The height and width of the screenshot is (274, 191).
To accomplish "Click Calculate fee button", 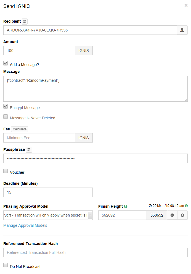I will [20, 129].
